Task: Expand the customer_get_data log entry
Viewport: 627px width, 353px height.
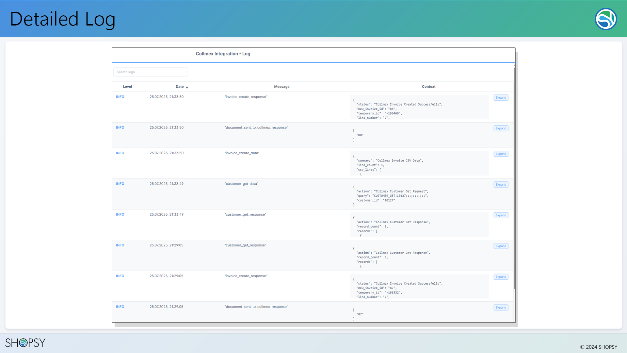Action: click(501, 185)
